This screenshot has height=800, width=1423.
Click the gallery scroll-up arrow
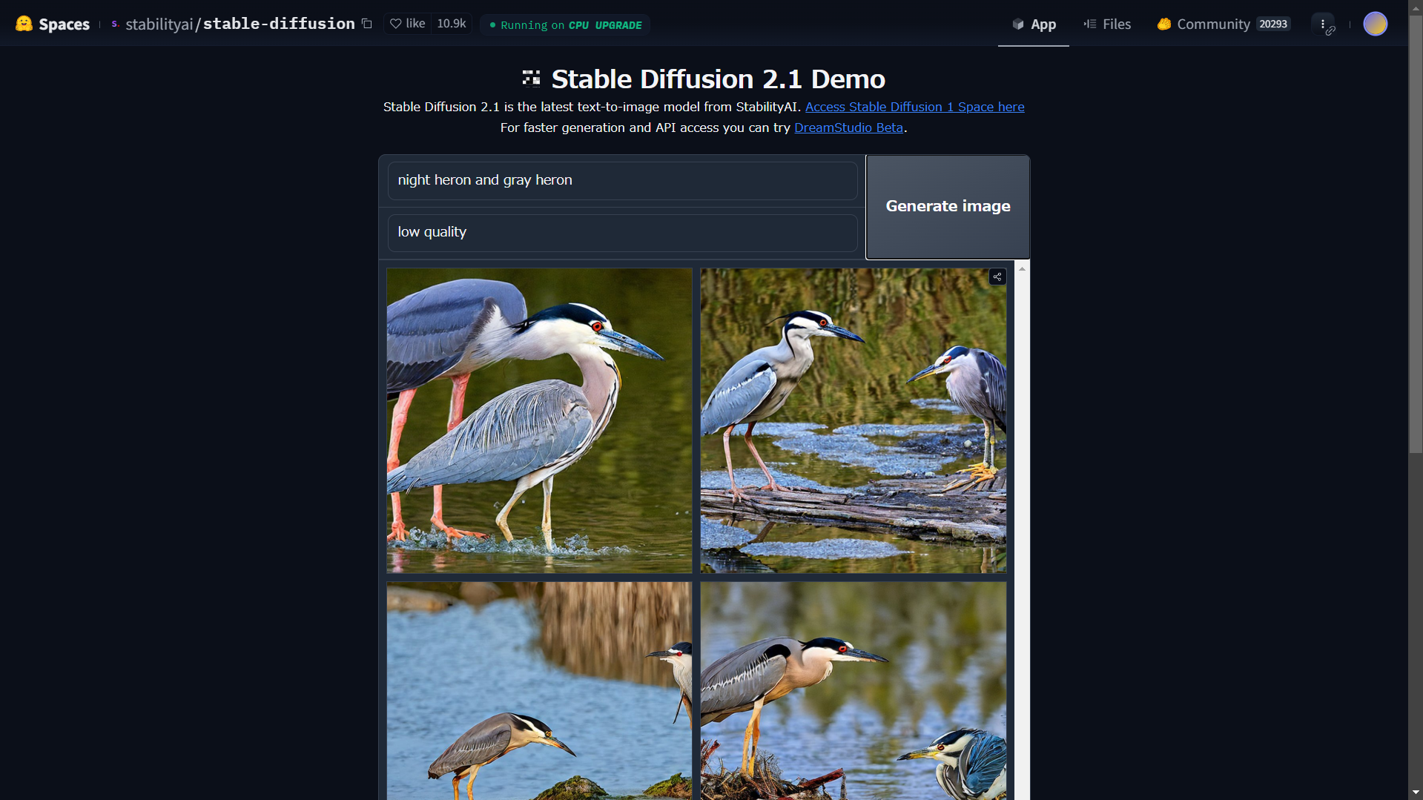pos(1022,269)
